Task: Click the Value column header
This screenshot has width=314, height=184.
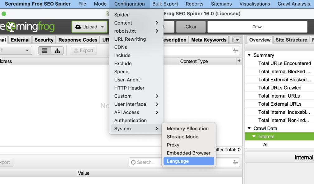Action: (x=159, y=173)
